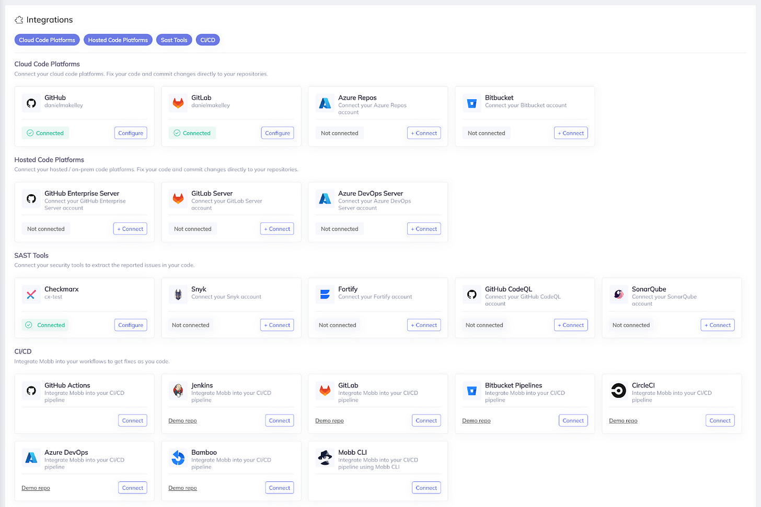Click the GitLab card's Connected status badge

click(x=192, y=133)
